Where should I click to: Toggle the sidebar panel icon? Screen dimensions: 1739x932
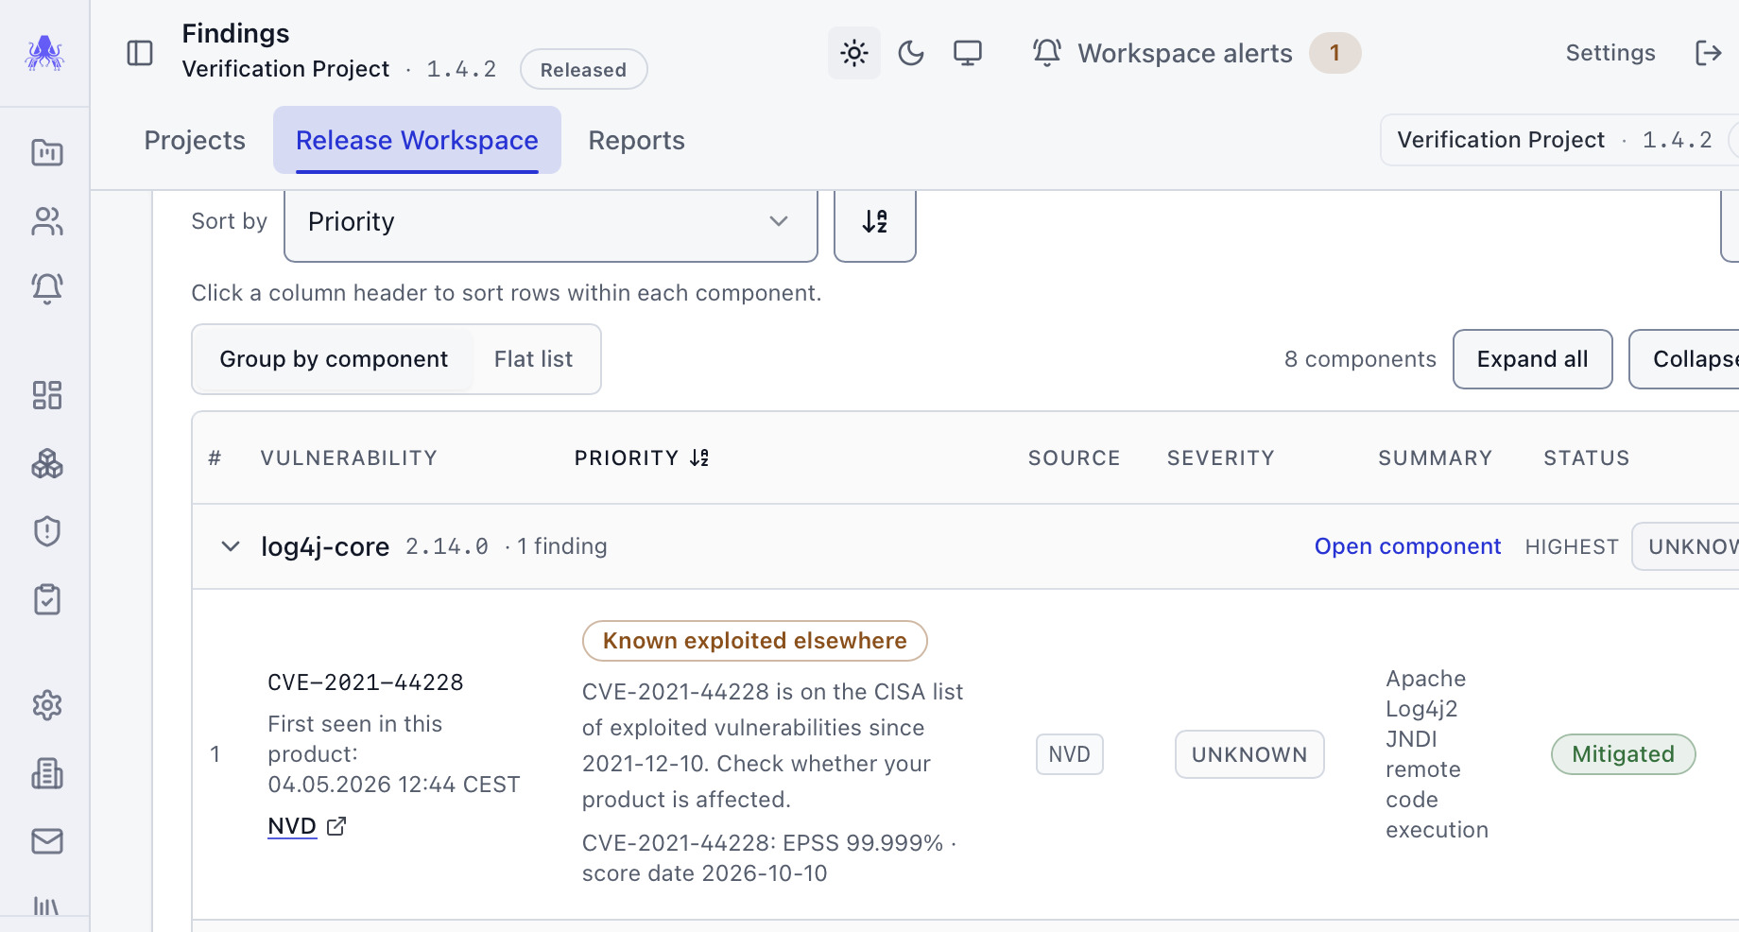[x=140, y=53]
